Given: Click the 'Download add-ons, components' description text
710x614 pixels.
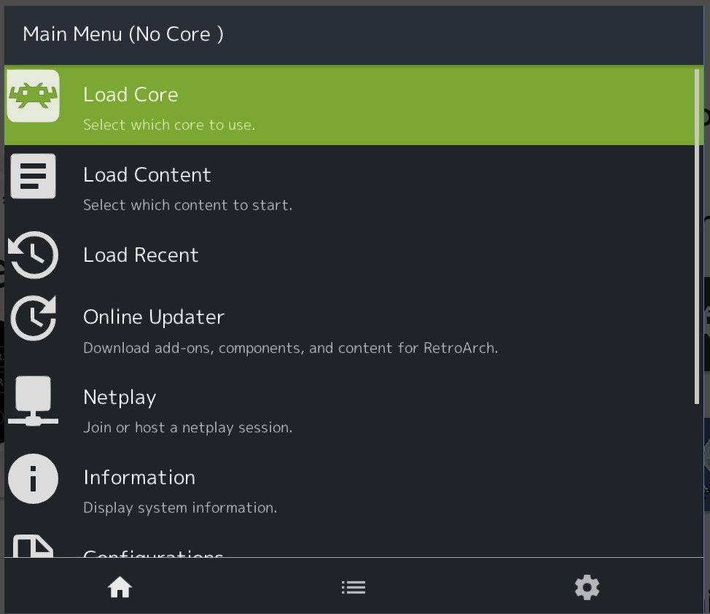Looking at the screenshot, I should pos(290,348).
